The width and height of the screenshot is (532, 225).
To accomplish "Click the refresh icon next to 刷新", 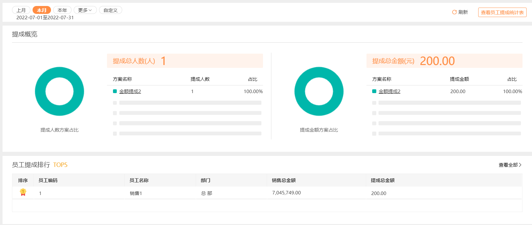I will point(454,12).
